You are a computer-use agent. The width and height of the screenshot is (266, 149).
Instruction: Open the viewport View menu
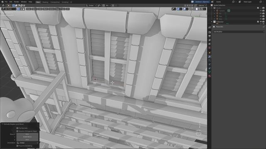pos(29,9)
